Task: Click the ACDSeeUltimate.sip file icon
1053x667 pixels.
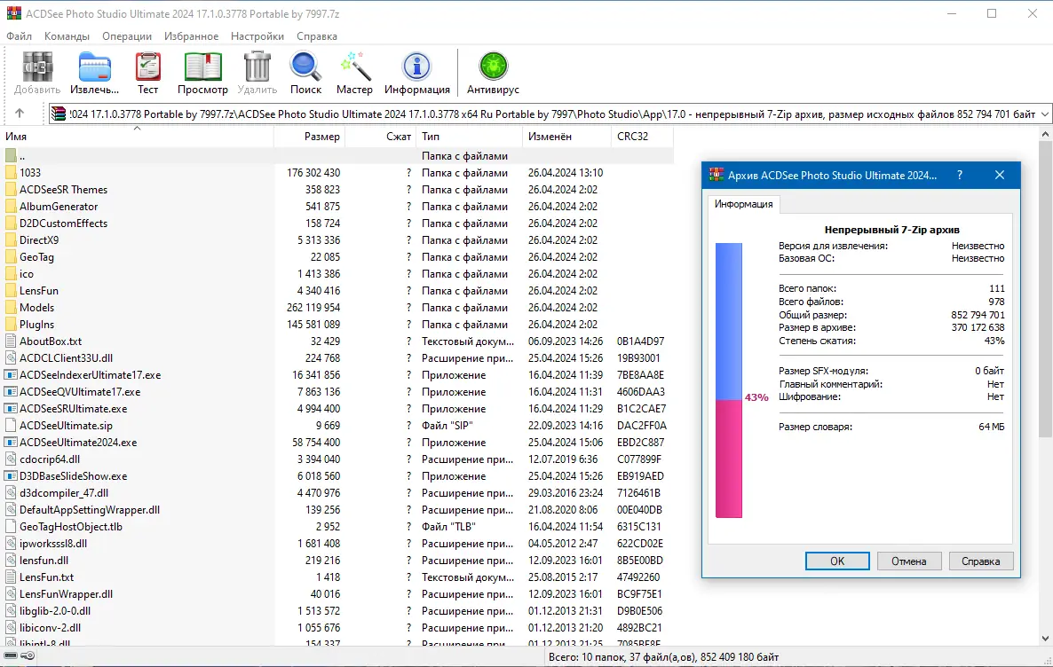Action: coord(10,426)
